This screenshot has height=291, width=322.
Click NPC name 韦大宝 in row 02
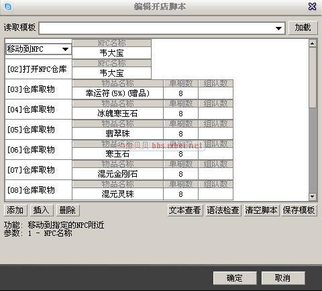pos(111,73)
